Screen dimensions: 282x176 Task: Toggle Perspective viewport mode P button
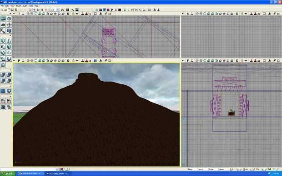[x=19, y=61]
